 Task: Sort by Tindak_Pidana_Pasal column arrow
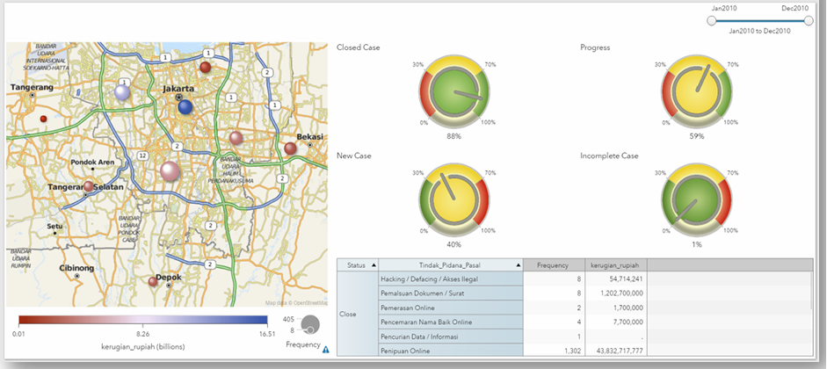[x=519, y=265]
